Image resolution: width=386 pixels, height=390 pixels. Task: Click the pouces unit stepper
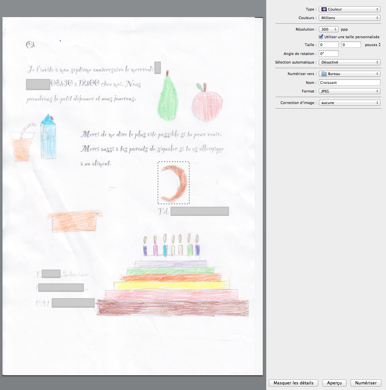[379, 45]
